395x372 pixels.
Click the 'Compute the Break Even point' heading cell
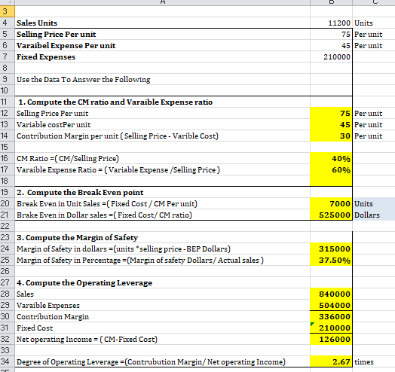click(x=163, y=192)
